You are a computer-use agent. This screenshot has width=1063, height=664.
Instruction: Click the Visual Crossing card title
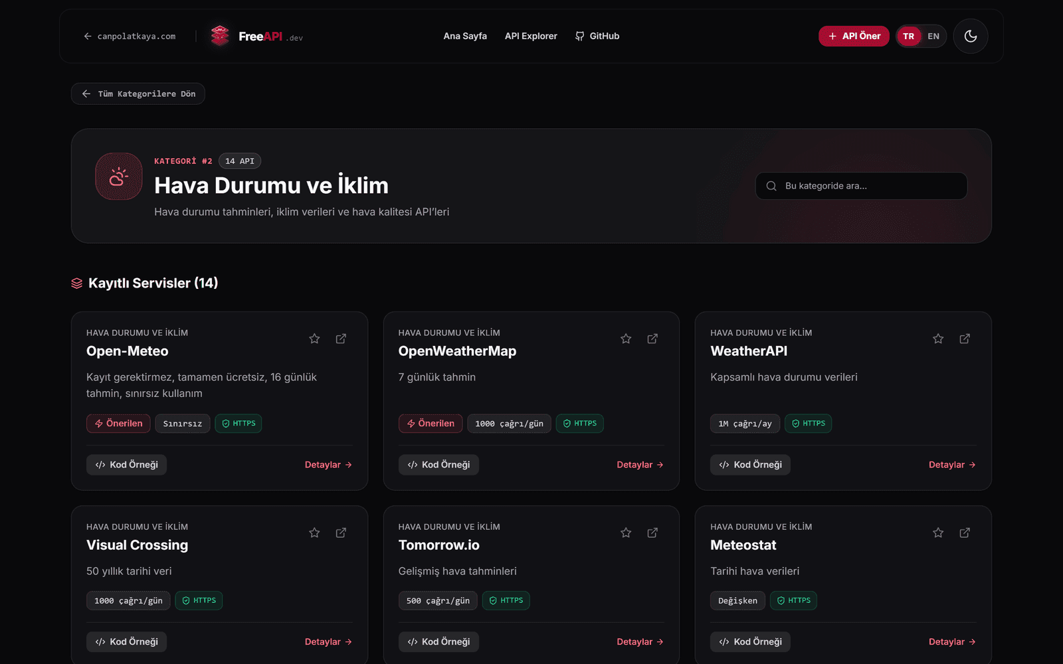(x=138, y=545)
